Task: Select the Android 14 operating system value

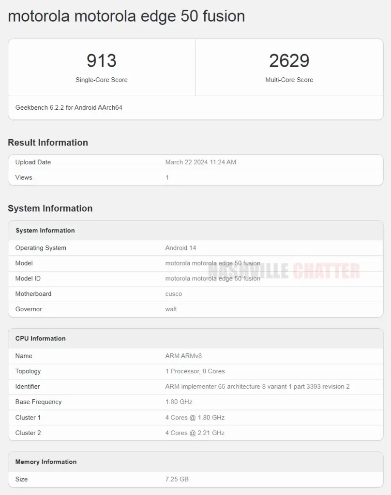Action: coord(180,248)
